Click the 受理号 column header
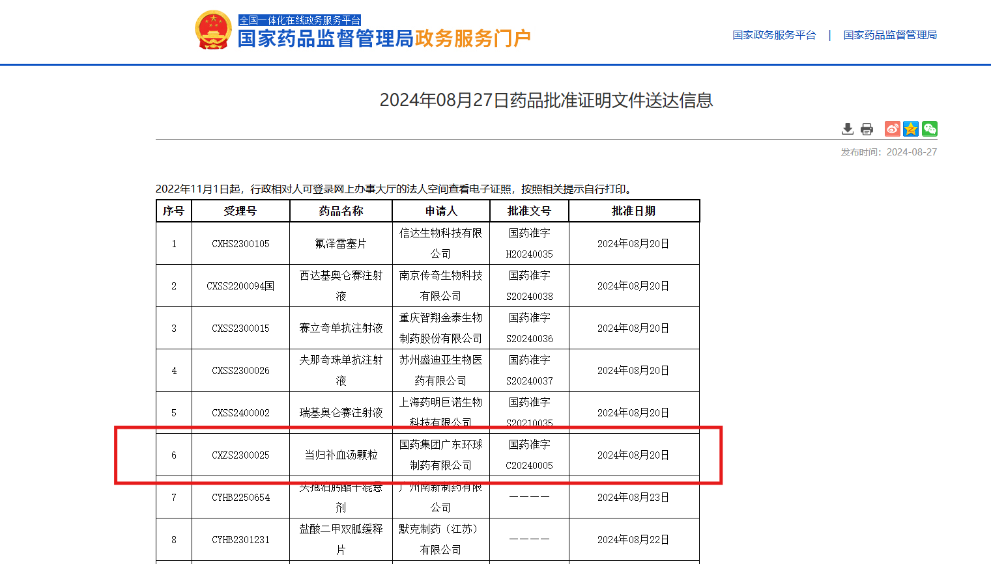The width and height of the screenshot is (991, 564). coord(240,211)
